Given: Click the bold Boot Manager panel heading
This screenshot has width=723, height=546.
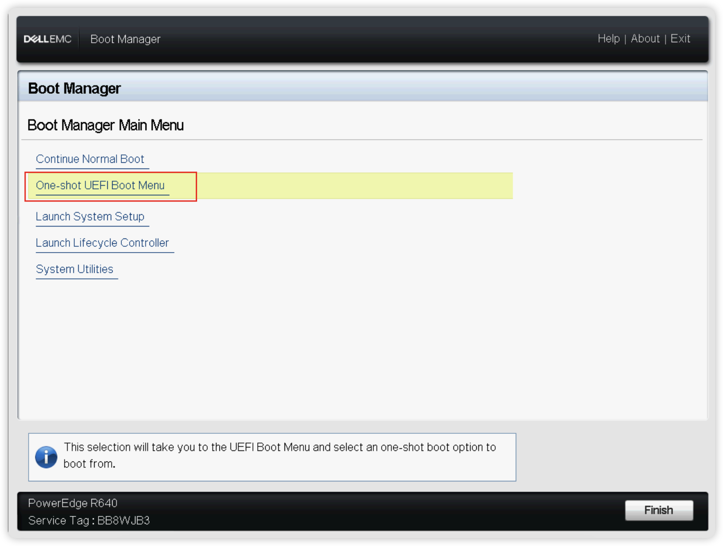Looking at the screenshot, I should pos(74,88).
